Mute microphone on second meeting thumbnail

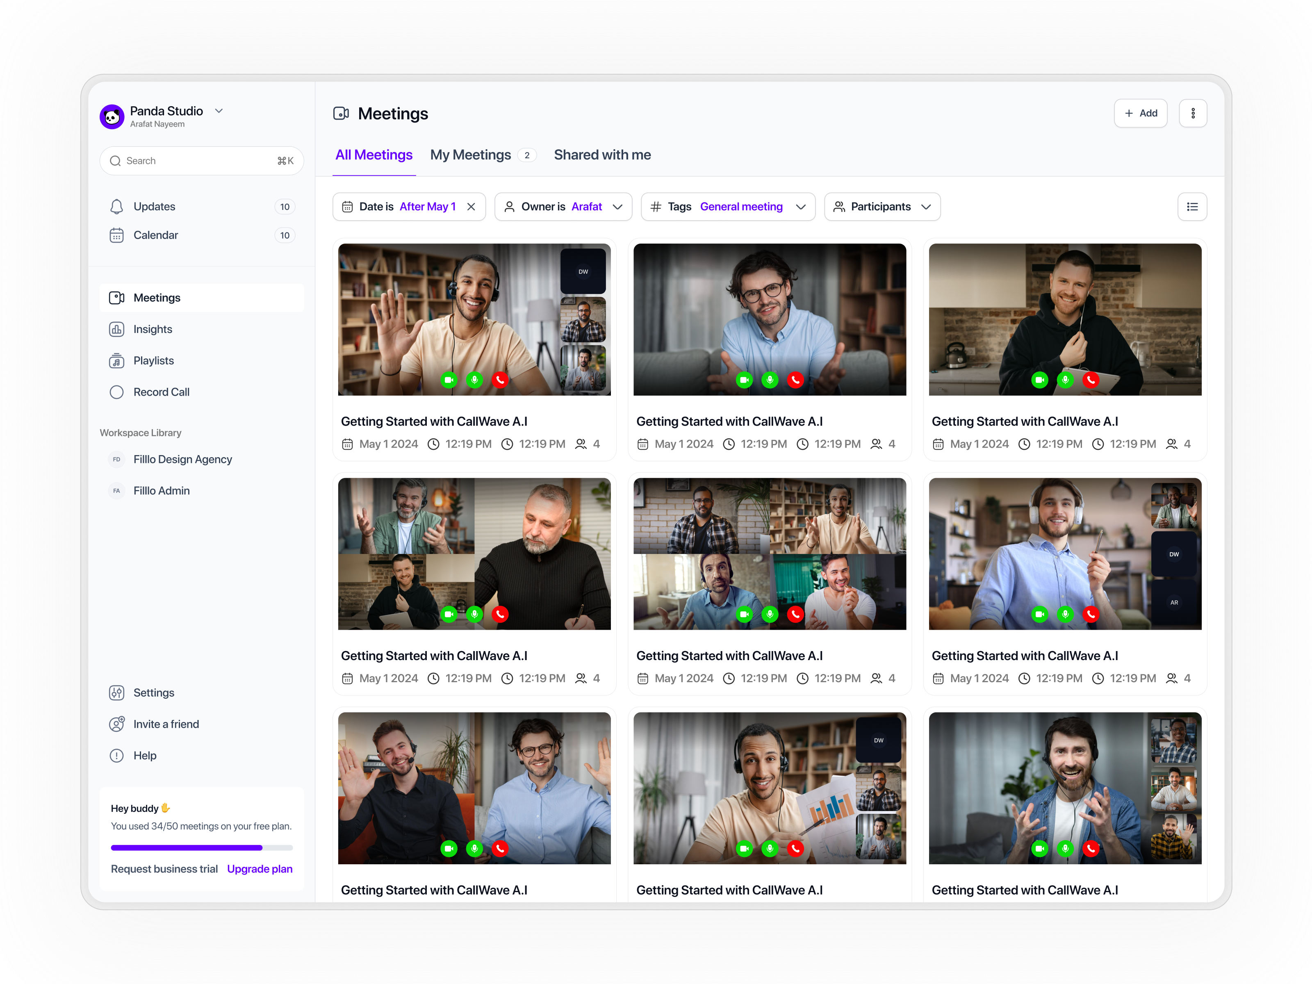769,380
